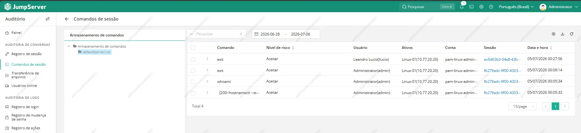Export the command list with download icon

(563, 34)
